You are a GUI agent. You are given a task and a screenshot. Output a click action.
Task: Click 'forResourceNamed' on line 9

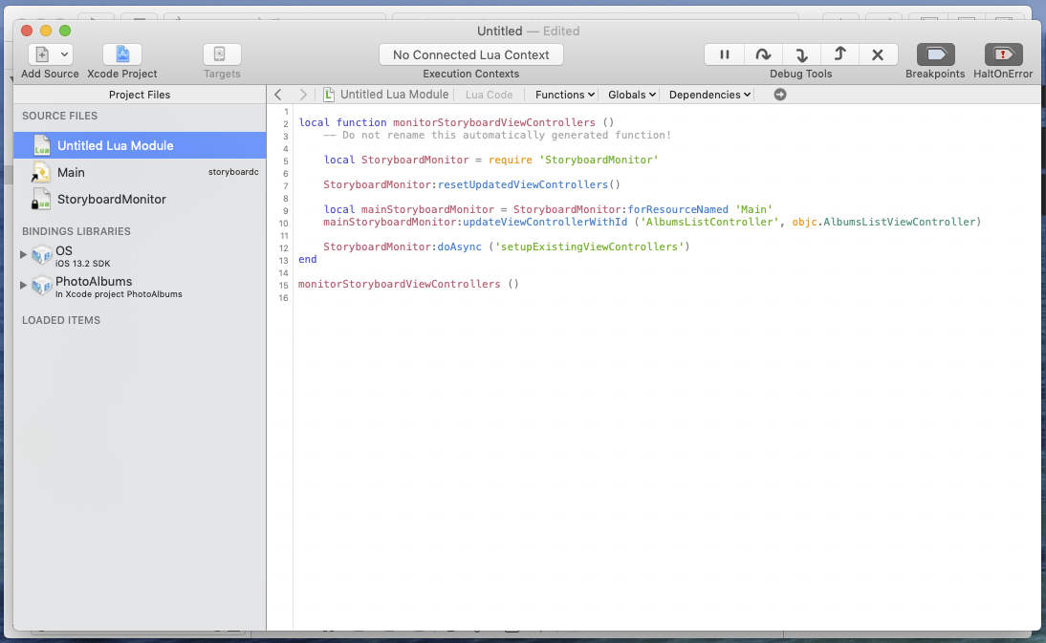tap(678, 209)
